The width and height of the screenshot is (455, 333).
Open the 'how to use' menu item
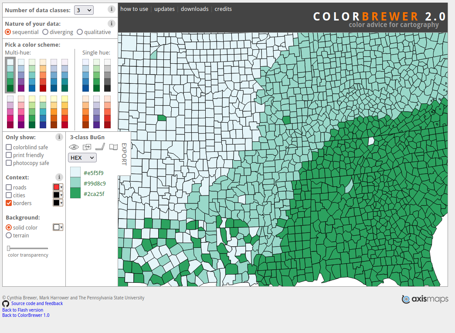pos(134,9)
